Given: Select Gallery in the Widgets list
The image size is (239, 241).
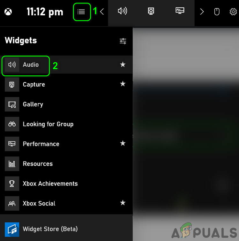Looking at the screenshot, I should [66, 104].
